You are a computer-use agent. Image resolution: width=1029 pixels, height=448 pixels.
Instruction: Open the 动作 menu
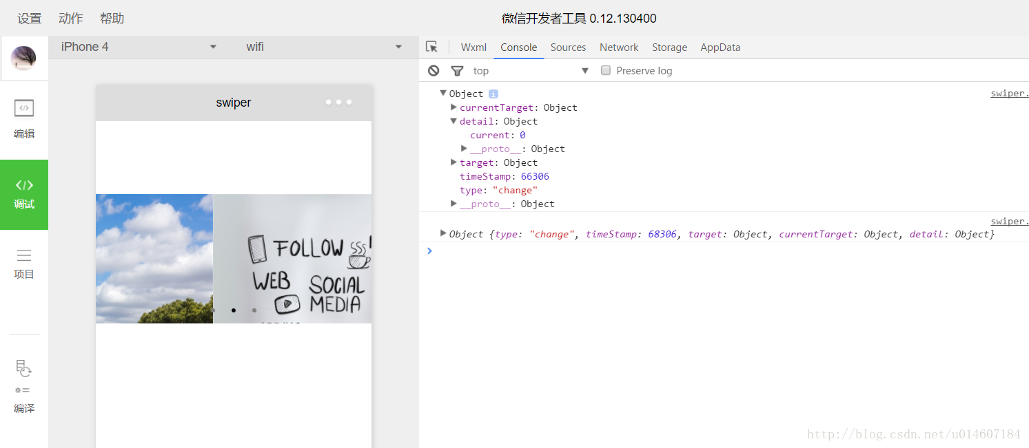coord(71,19)
